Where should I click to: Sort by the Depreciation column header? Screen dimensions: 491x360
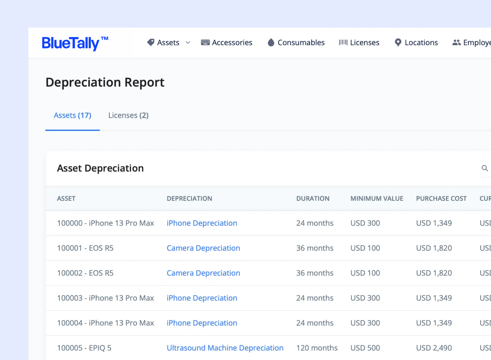coord(189,199)
